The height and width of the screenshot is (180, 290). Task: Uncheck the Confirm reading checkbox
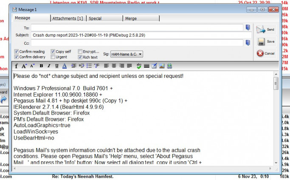(x=17, y=51)
